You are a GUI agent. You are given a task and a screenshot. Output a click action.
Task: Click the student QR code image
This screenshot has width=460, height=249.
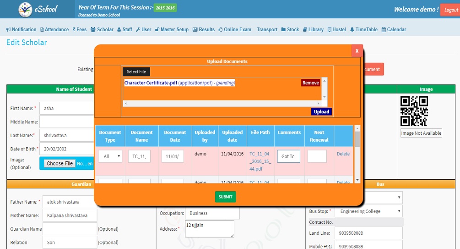[x=414, y=111]
